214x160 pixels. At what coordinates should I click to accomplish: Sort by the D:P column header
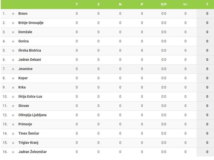164,4
